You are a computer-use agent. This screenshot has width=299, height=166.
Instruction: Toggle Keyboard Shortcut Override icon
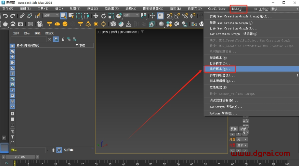pos(160,16)
